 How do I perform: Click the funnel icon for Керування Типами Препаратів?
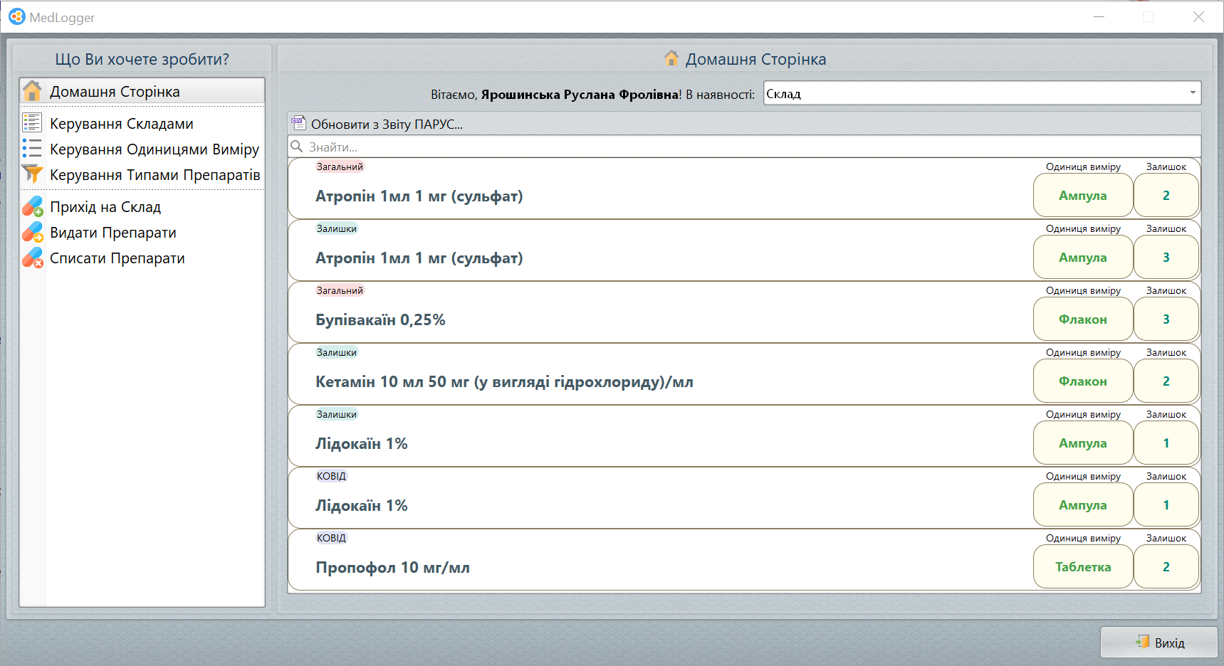tap(32, 174)
